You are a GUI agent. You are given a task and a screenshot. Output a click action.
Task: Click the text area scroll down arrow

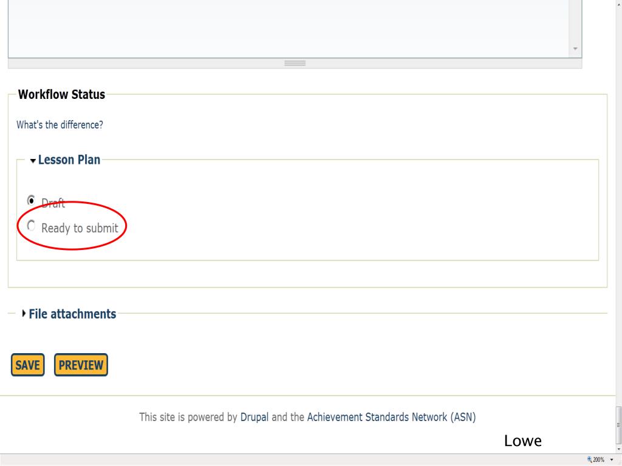[575, 49]
